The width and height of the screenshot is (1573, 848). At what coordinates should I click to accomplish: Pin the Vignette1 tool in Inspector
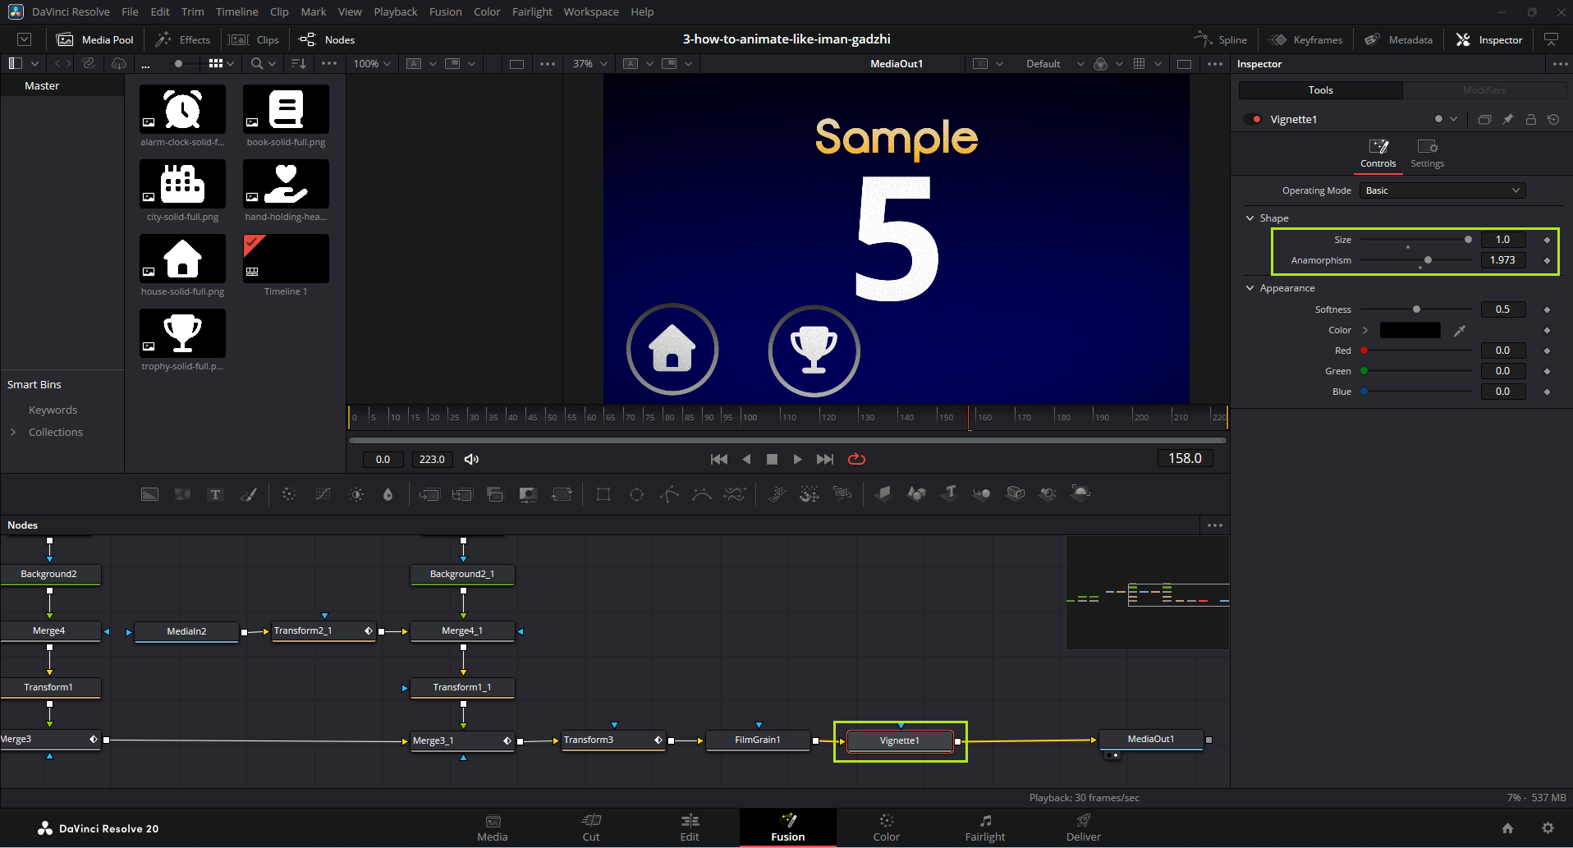[x=1507, y=120]
